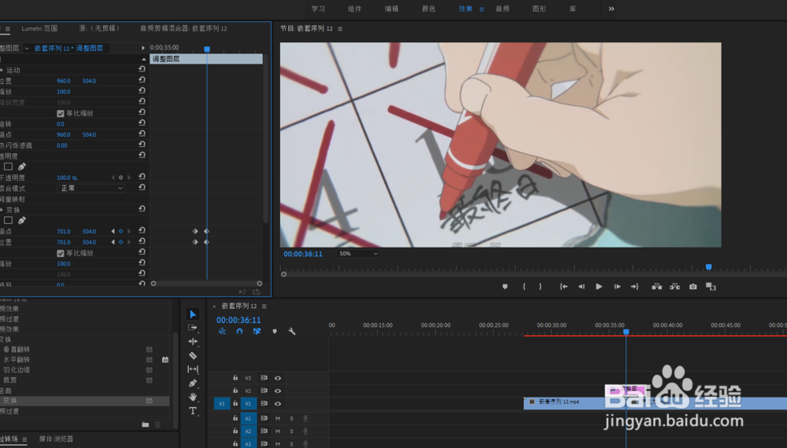Image resolution: width=787 pixels, height=448 pixels.
Task: Open the 媒体浏览器 panel tab
Action: 56,439
